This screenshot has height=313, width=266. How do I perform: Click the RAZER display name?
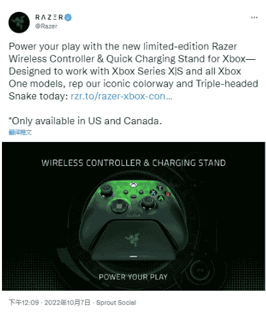49,17
